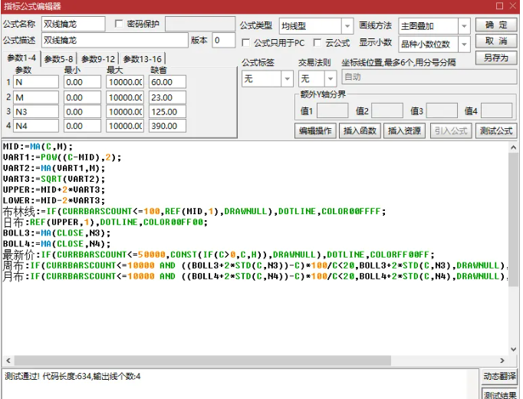Open the 编辑操作 button
The image size is (523, 399).
315,130
